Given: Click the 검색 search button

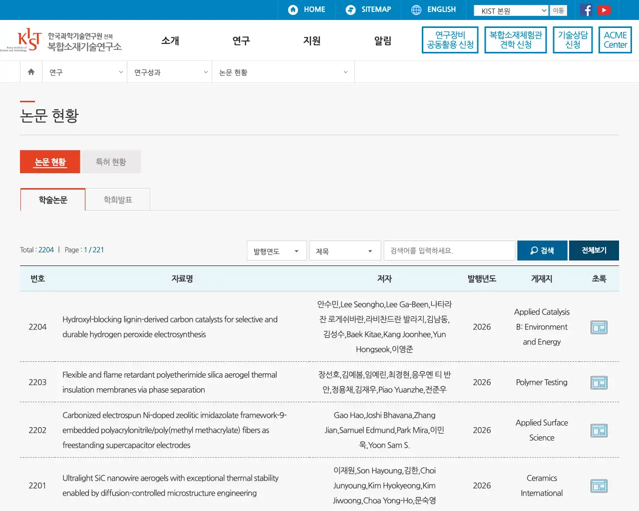Looking at the screenshot, I should pos(542,251).
